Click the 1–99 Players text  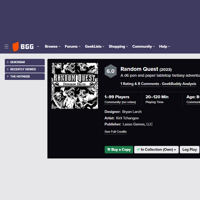point(117,97)
